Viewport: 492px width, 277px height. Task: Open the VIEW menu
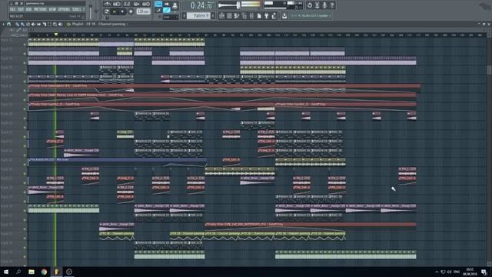(x=52, y=9)
